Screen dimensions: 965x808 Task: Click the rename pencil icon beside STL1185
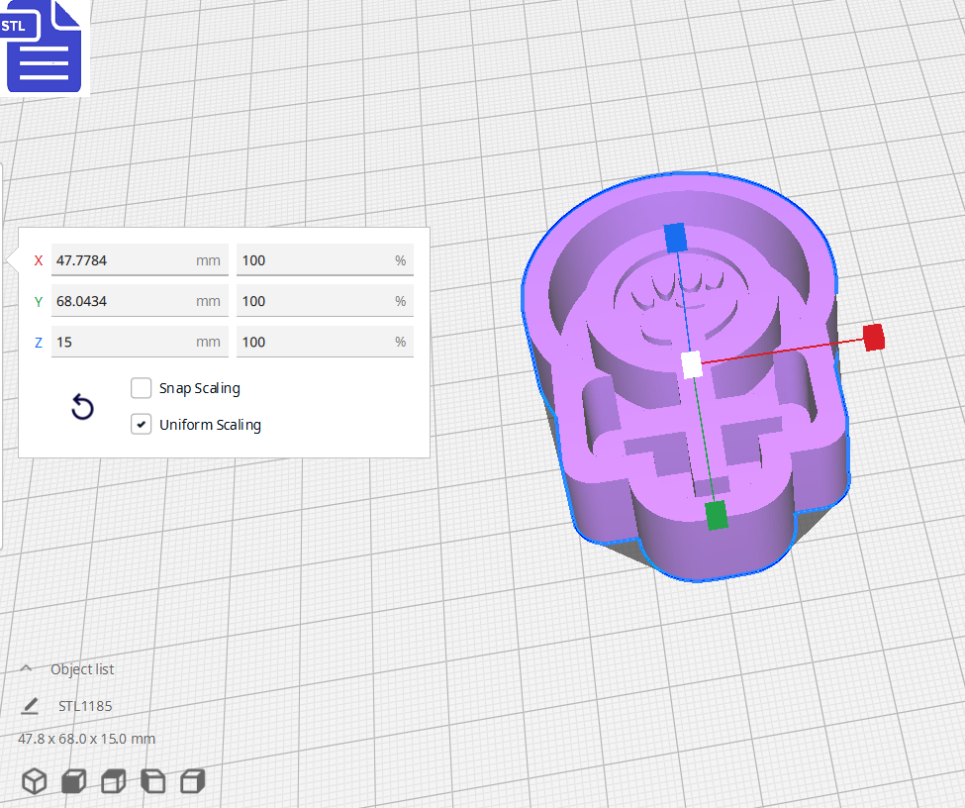(x=30, y=706)
